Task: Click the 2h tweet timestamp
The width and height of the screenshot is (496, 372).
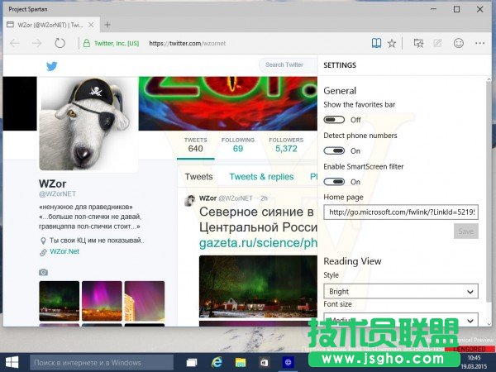Action: pyautogui.click(x=265, y=198)
